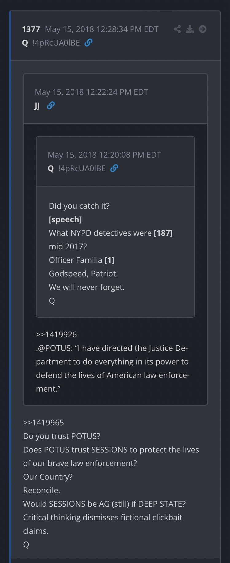Image resolution: width=230 pixels, height=563 pixels.
Task: Click the 12:28:34 PM EDT timestamp
Action: point(102,29)
